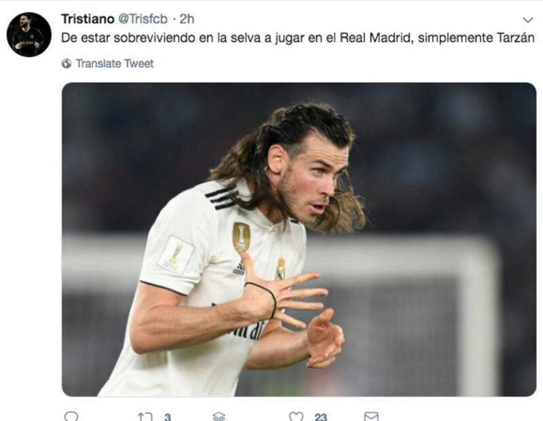The image size is (543, 421).
Task: Reply using the speech bubble icon
Action: point(71,416)
